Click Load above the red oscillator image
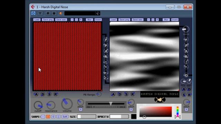The image size is (221, 124). tap(37, 20)
